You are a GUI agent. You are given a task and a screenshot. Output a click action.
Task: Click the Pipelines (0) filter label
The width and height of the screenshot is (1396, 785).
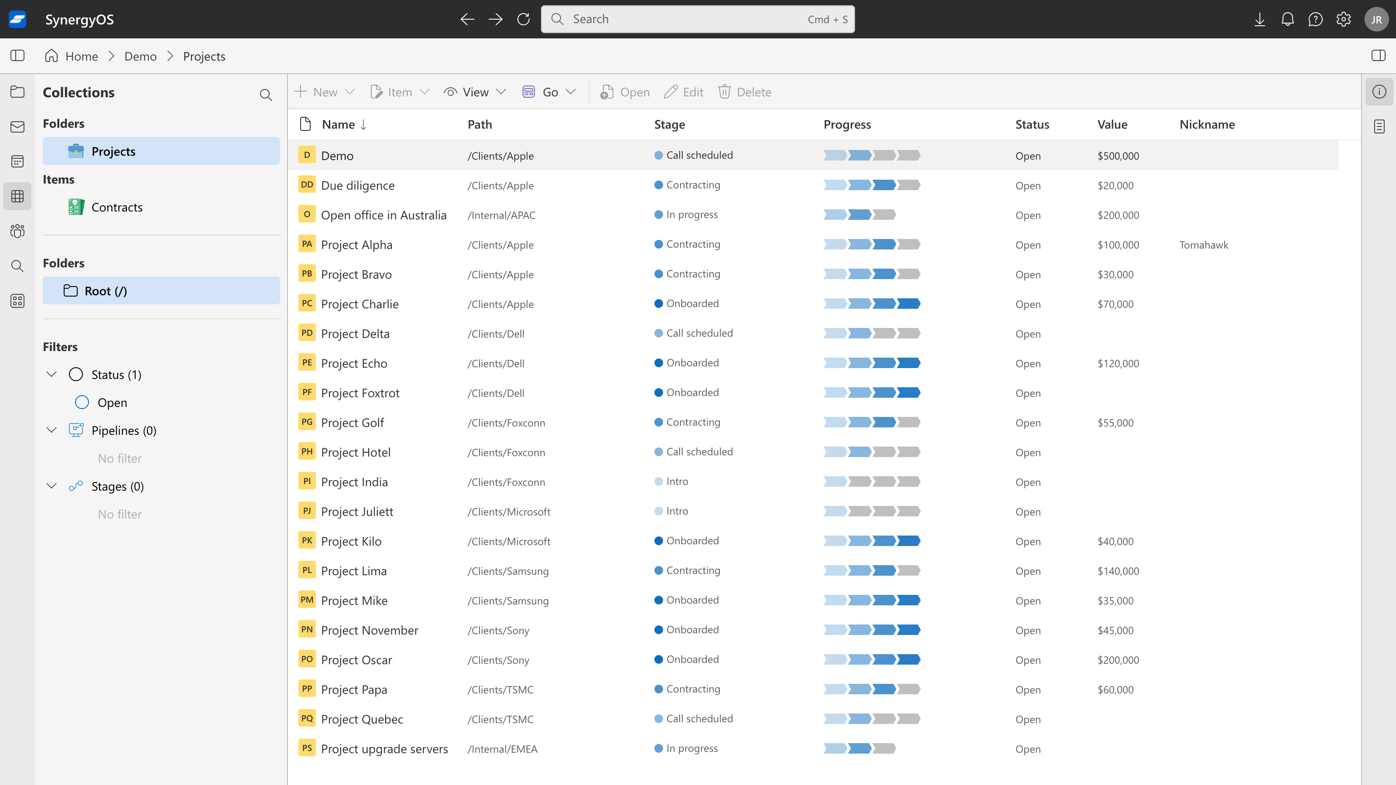coord(123,431)
